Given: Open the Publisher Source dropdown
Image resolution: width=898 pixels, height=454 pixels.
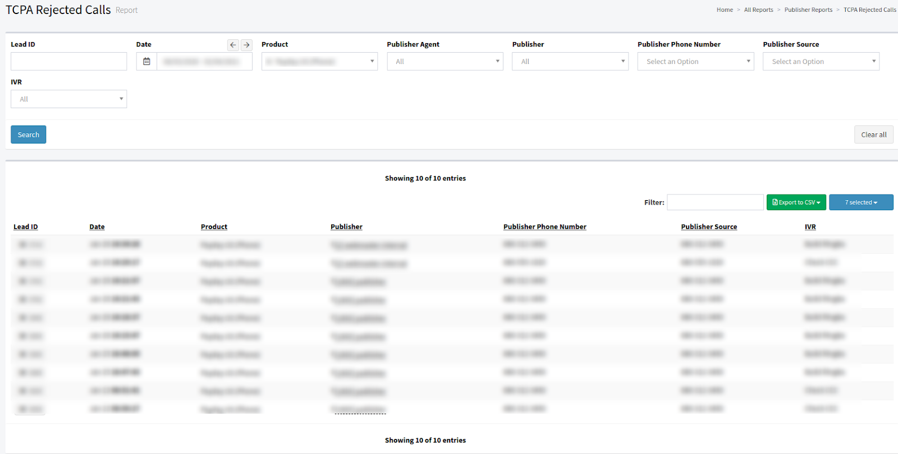Looking at the screenshot, I should point(821,62).
